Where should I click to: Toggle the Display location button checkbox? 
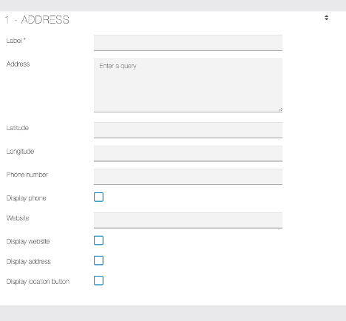[x=98, y=281]
